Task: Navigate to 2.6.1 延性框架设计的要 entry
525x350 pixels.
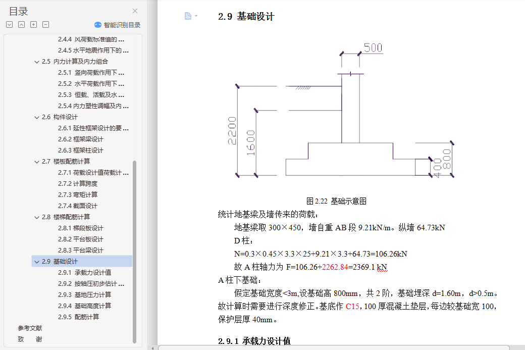Action: (x=93, y=128)
